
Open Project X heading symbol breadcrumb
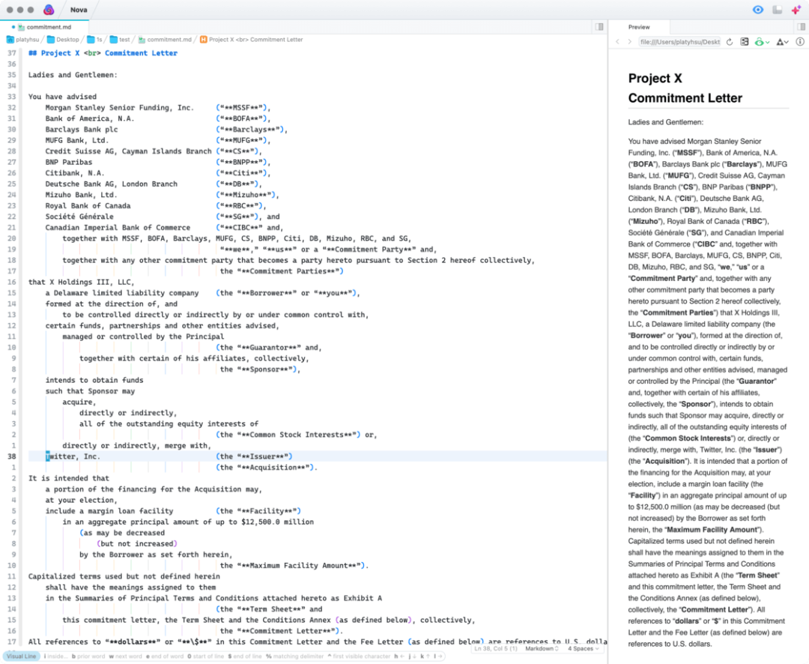(x=251, y=39)
